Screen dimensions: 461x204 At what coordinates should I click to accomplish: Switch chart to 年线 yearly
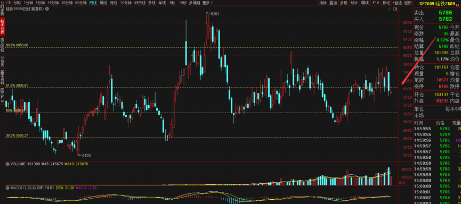pos(162,3)
